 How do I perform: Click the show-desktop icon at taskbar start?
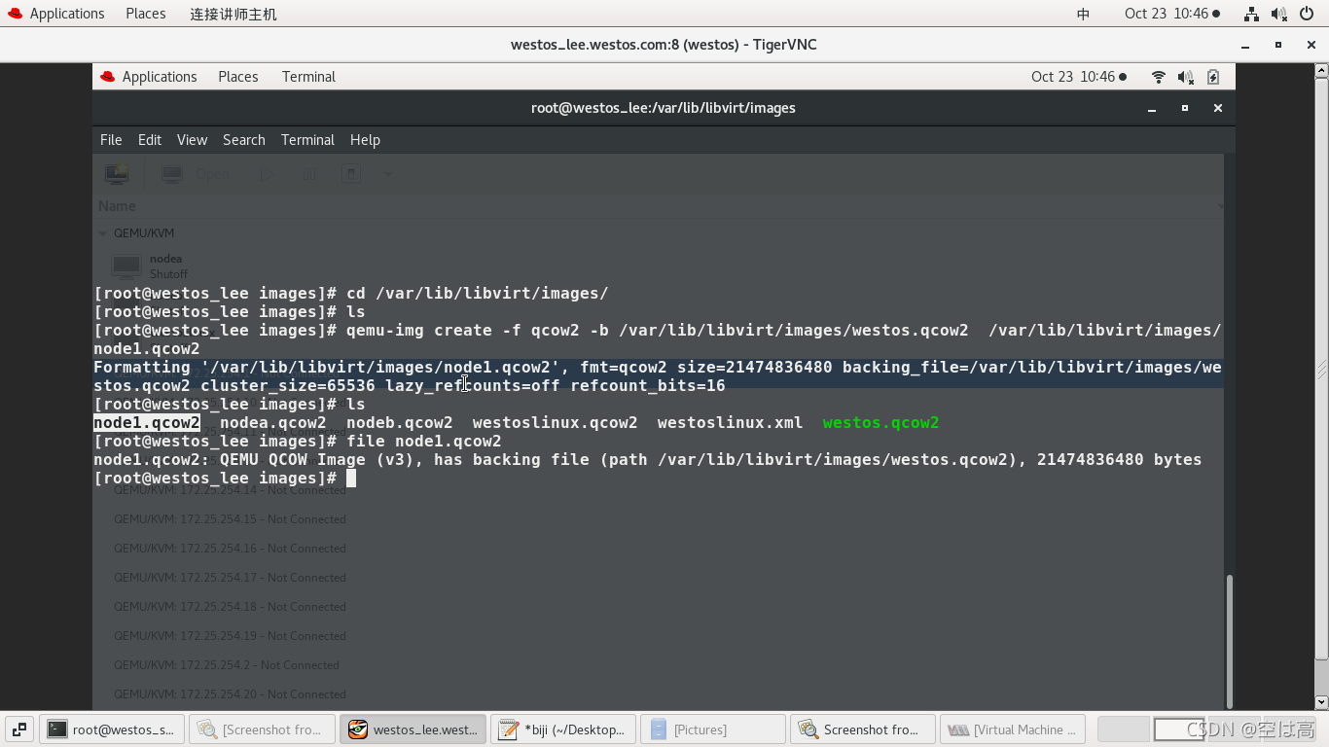click(19, 729)
